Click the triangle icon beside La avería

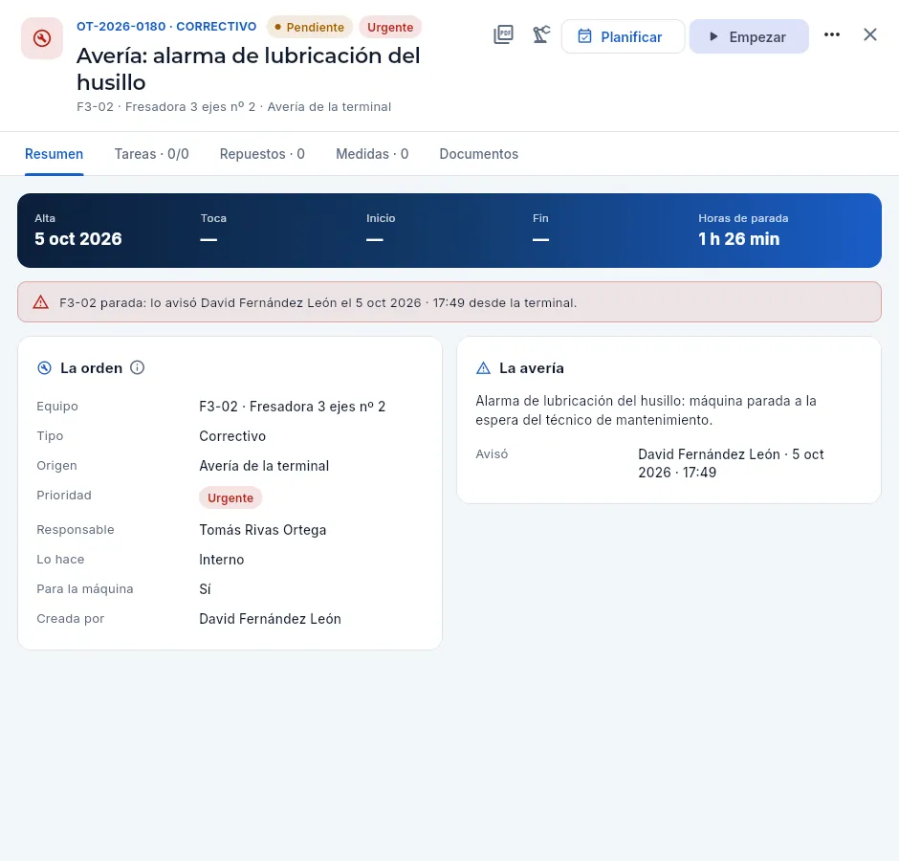coord(483,368)
